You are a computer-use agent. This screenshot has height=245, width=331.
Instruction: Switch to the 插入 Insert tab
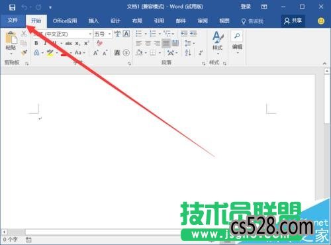pyautogui.click(x=93, y=21)
